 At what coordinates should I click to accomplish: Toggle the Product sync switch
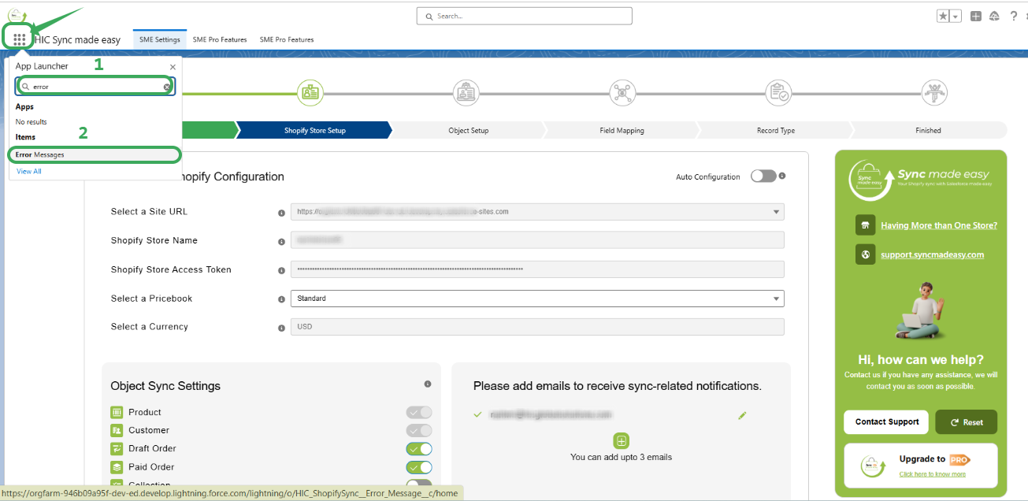click(419, 412)
